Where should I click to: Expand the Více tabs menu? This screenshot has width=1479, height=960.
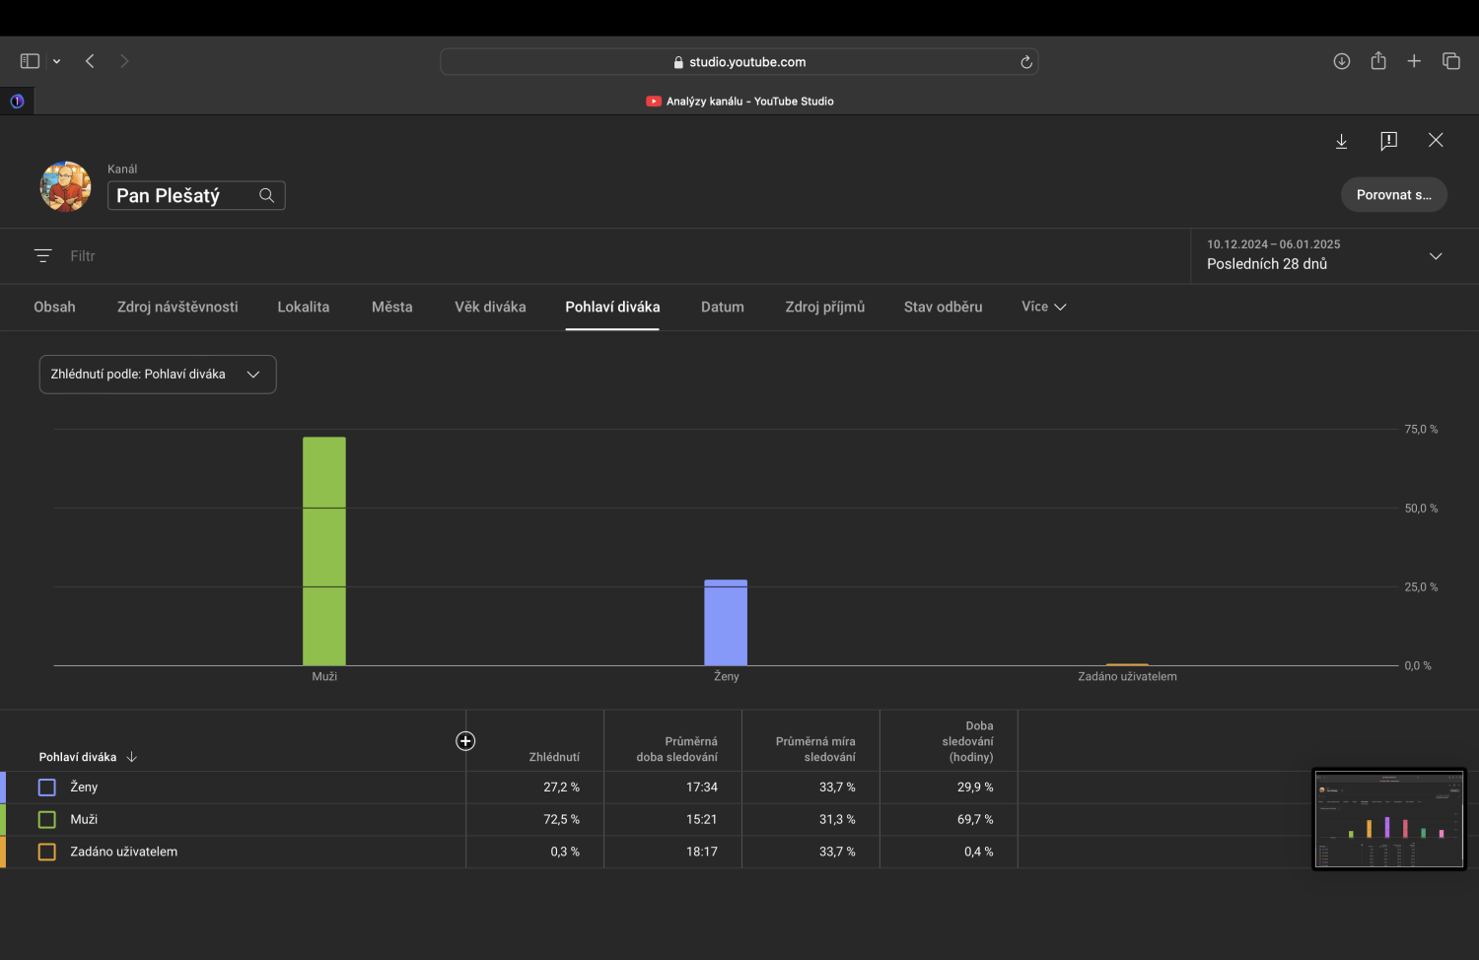coord(1043,307)
